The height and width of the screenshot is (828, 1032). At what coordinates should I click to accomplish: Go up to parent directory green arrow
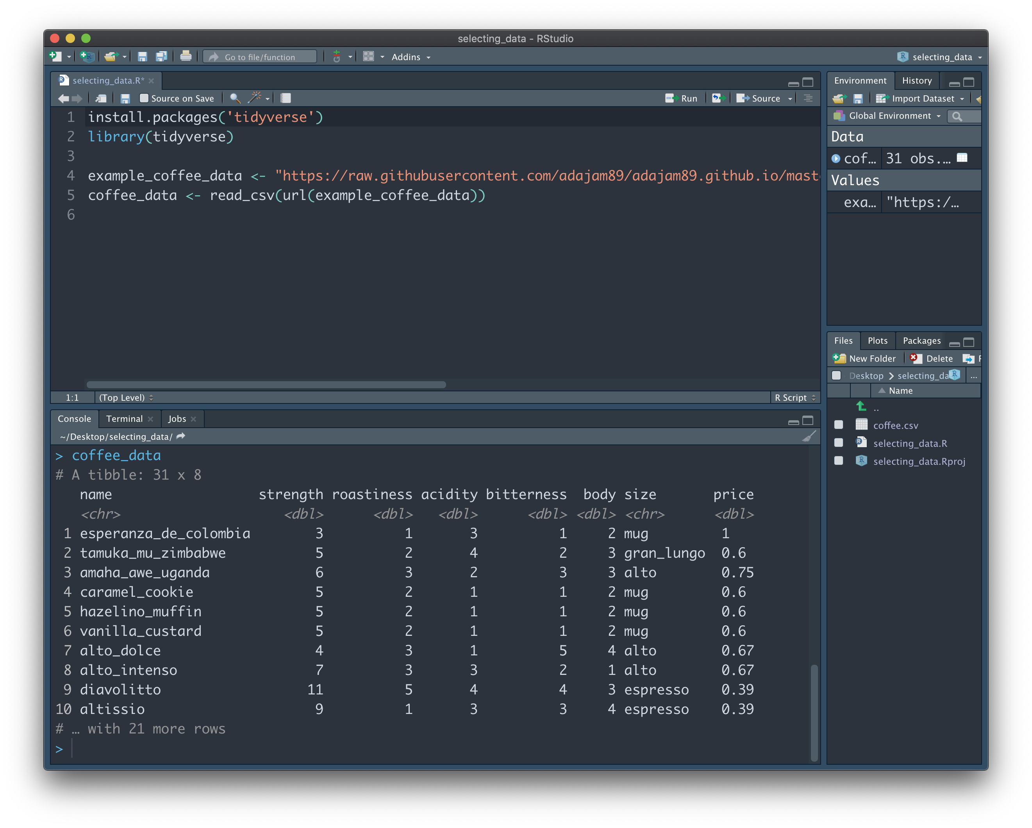tap(861, 406)
